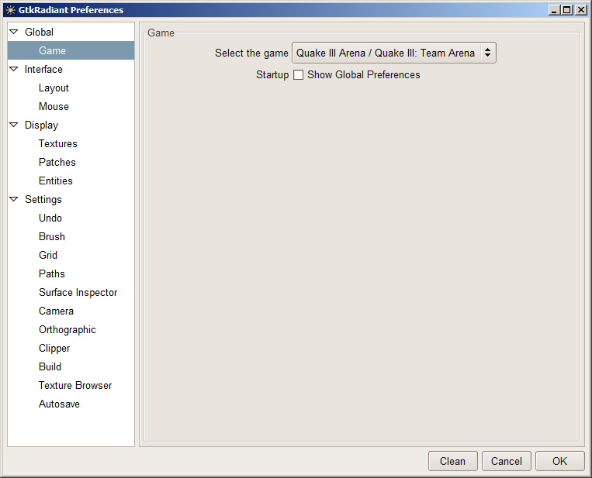Viewport: 592px width, 478px height.
Task: Click the GtkRadiant title bar icon
Action: [11, 10]
